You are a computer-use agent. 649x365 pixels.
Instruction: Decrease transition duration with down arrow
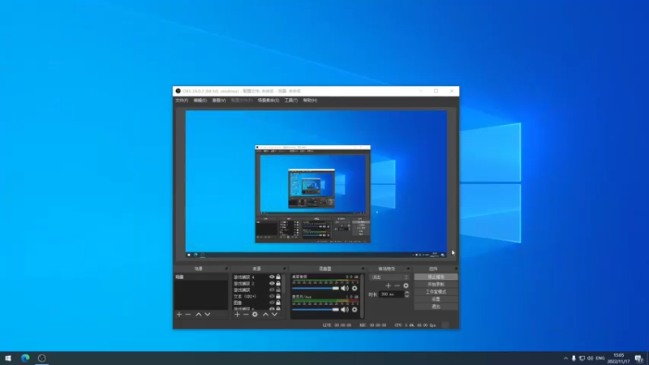[407, 296]
